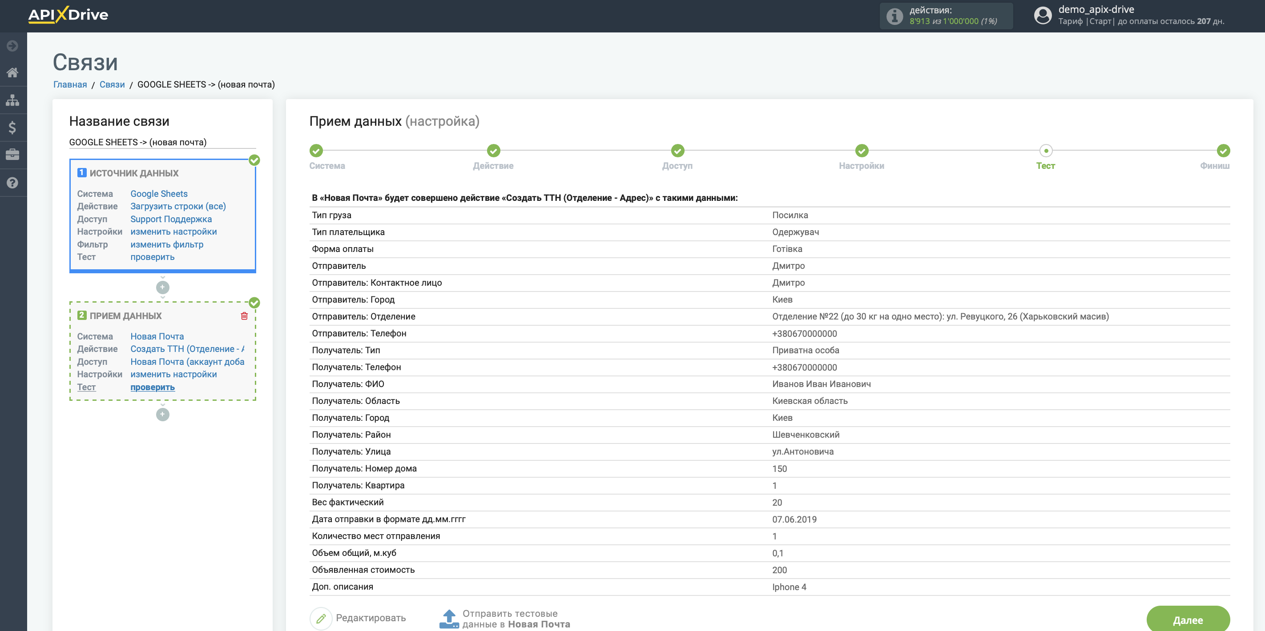
Task: Click the Киевская область region value
Action: (x=810, y=401)
